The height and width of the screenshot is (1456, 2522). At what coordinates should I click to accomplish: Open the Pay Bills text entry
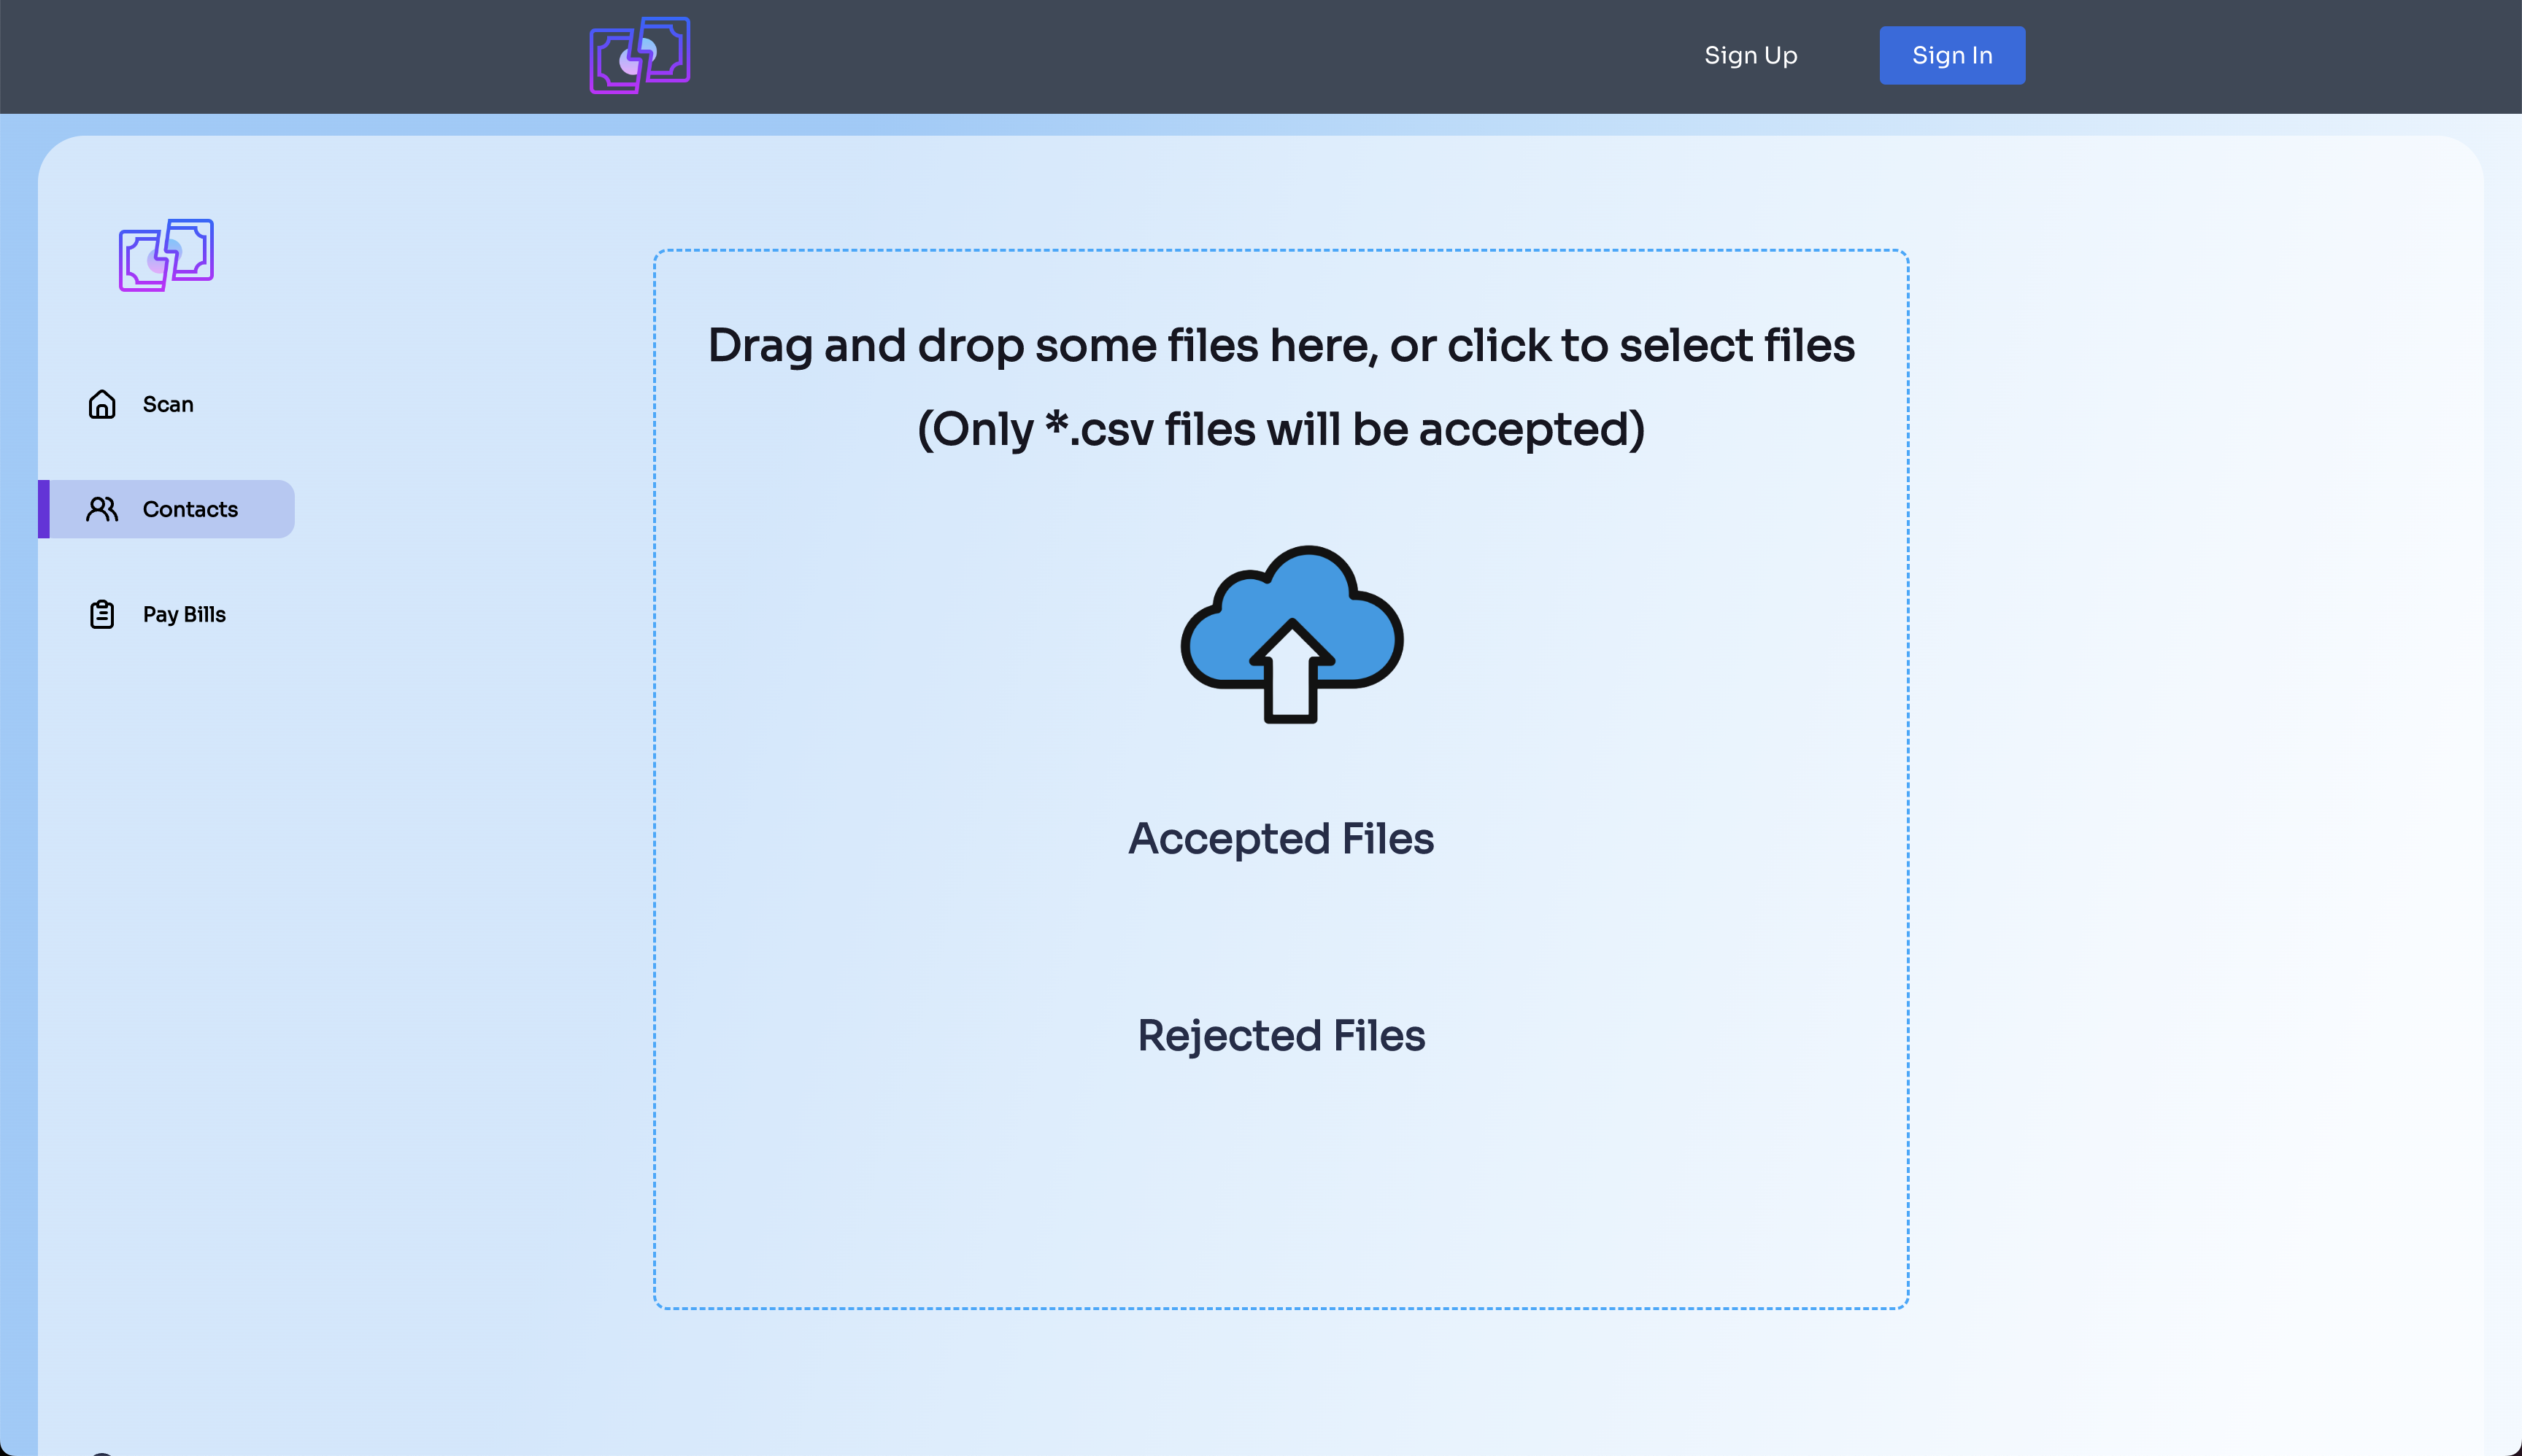coord(184,614)
